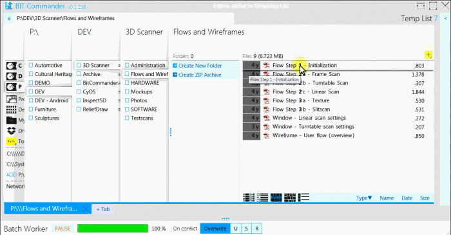Check the Testscans folder checkbox
The width and height of the screenshot is (451, 235).
pyautogui.click(x=127, y=118)
